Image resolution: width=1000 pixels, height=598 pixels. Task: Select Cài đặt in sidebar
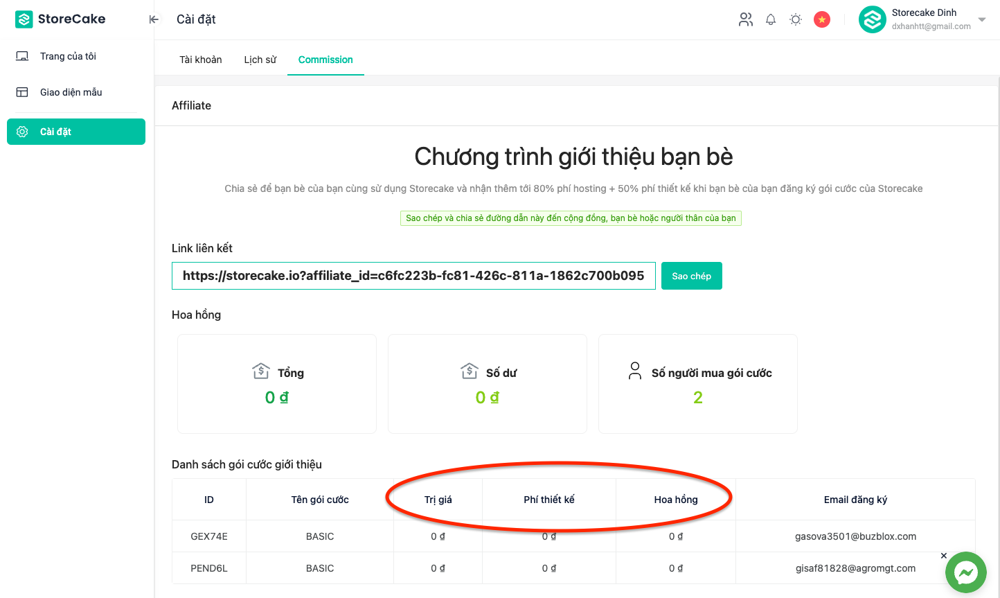[76, 132]
